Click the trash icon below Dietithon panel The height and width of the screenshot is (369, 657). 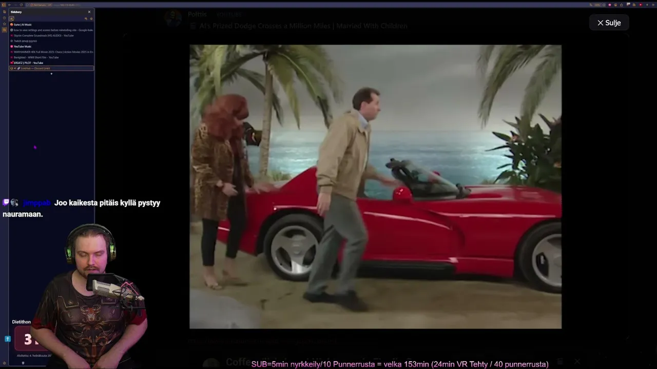point(23,363)
